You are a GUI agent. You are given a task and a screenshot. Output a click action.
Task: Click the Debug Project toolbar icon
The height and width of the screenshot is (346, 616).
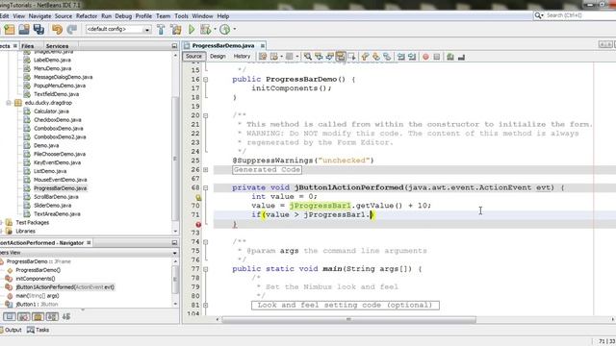tap(205, 30)
